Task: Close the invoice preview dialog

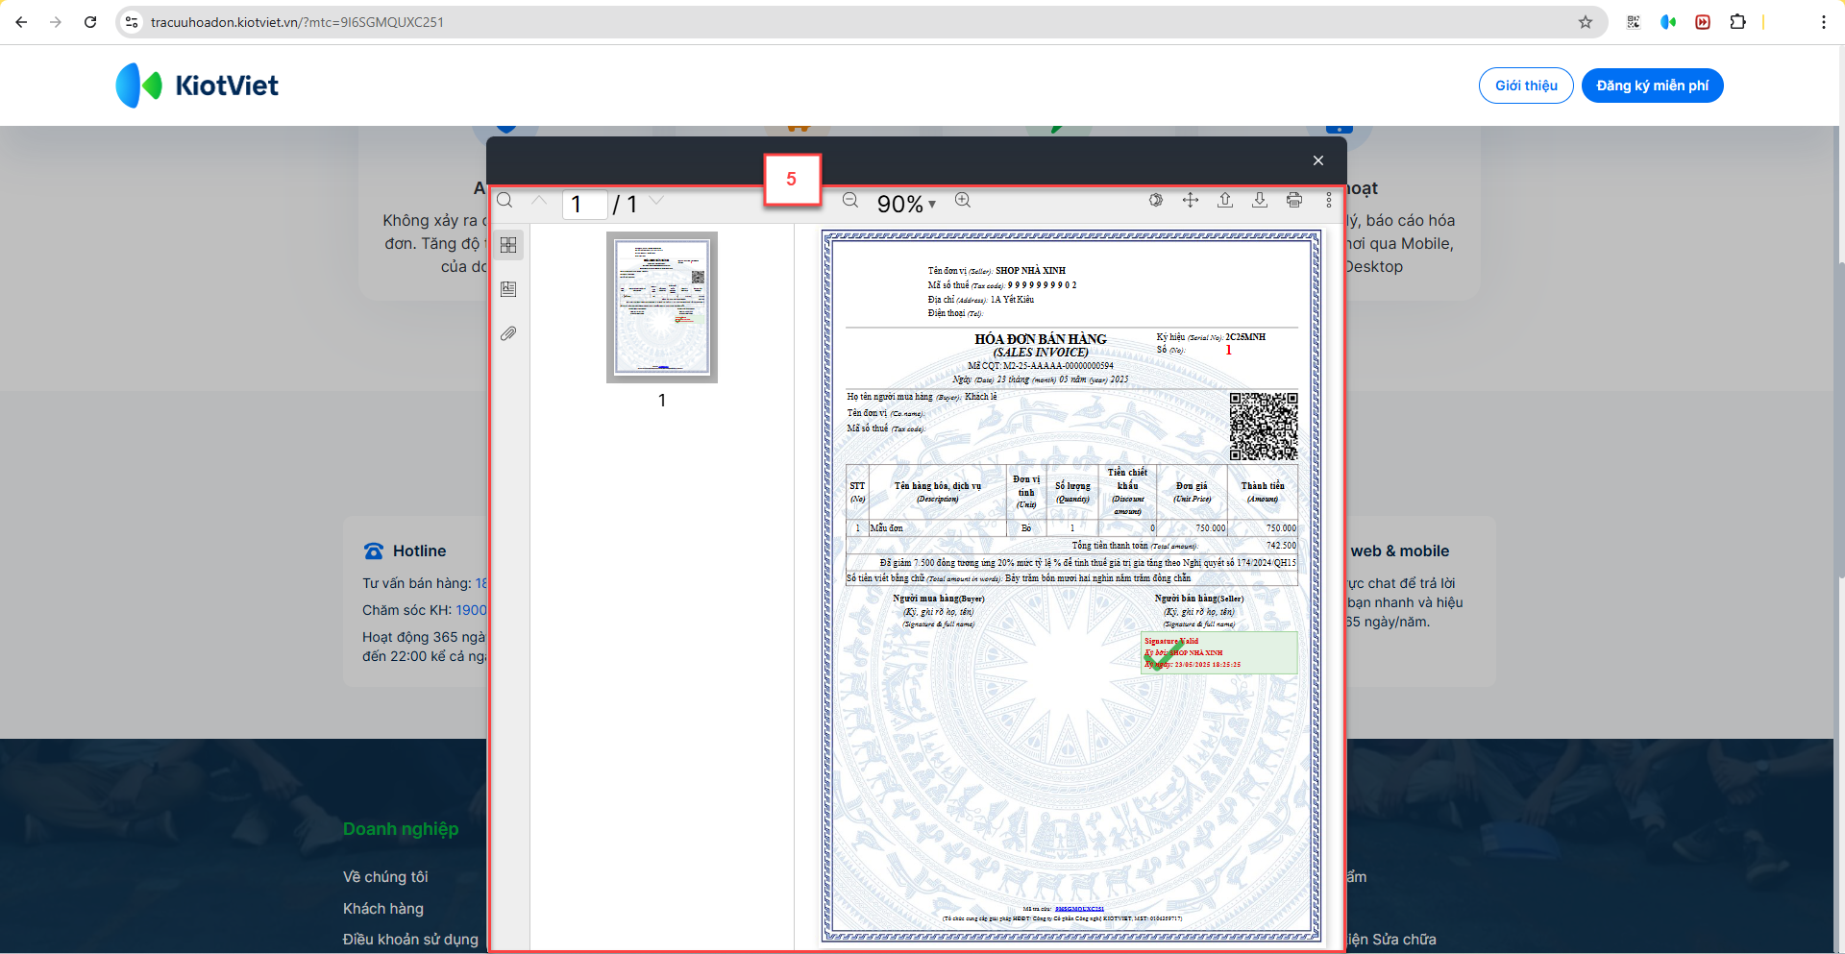Action: click(1318, 160)
